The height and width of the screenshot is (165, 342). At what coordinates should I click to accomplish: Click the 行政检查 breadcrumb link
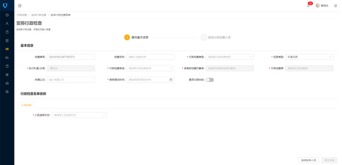tap(22, 15)
